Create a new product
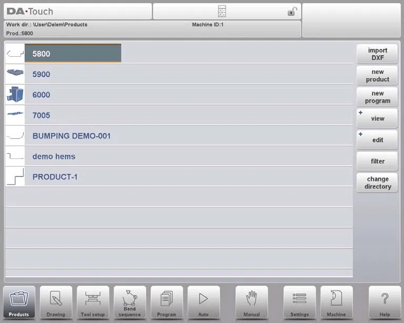Viewport: 404px width, 323px height. pos(377,76)
